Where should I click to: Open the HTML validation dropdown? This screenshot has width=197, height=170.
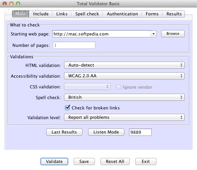click(124, 65)
